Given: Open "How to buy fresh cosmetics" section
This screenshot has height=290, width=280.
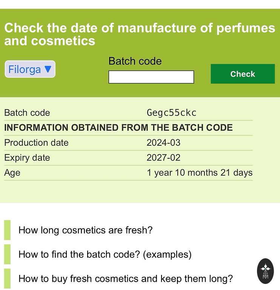Looking at the screenshot, I should [125, 279].
